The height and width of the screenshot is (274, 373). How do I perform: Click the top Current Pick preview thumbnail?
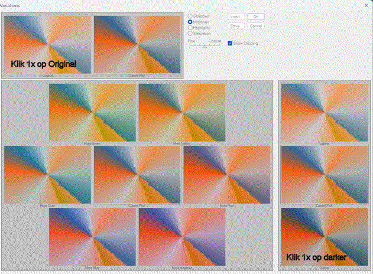(138, 45)
